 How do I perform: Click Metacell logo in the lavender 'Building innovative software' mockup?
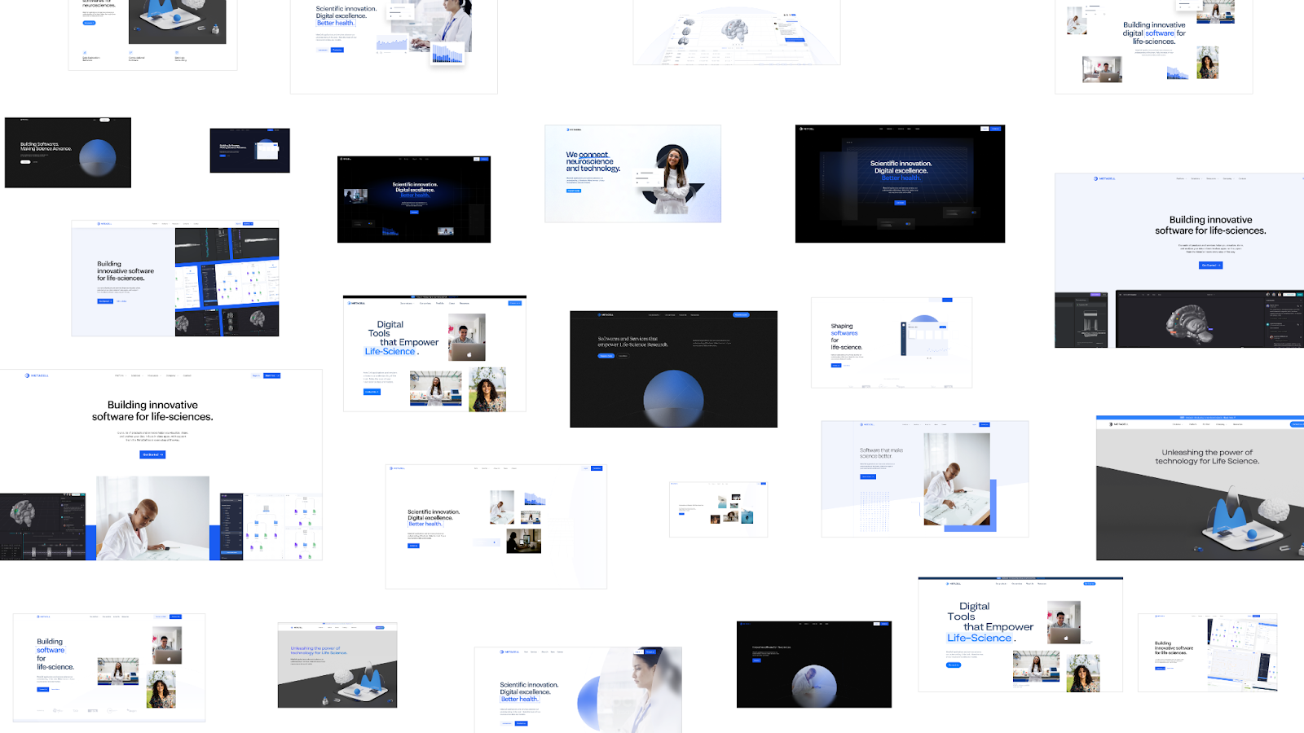click(x=1104, y=178)
